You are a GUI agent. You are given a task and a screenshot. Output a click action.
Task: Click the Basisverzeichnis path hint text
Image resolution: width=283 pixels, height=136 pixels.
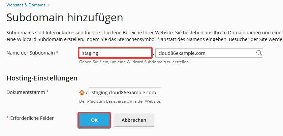120,101
